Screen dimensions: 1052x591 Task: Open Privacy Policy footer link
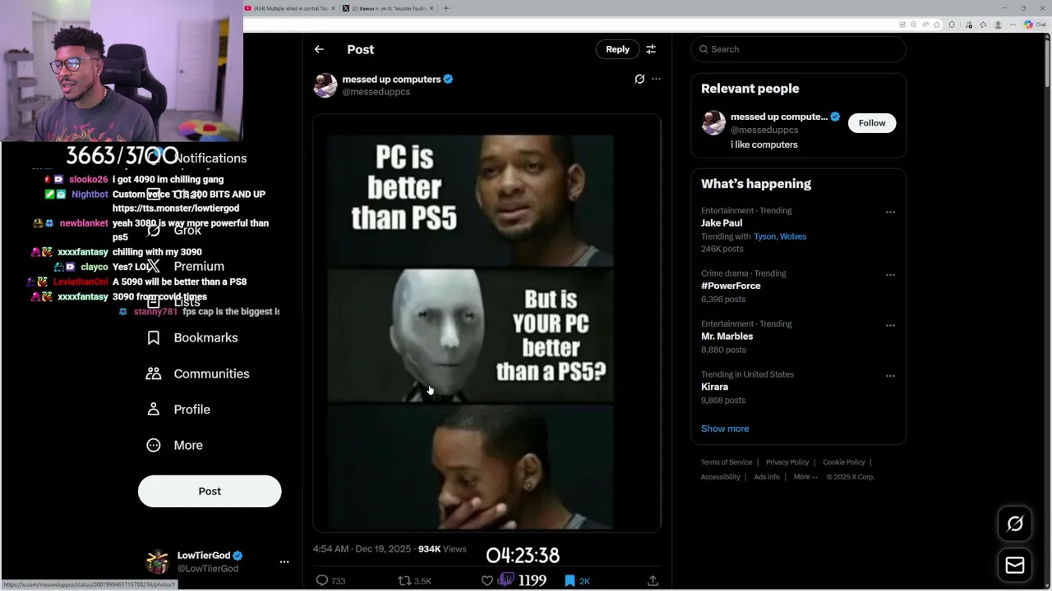787,462
